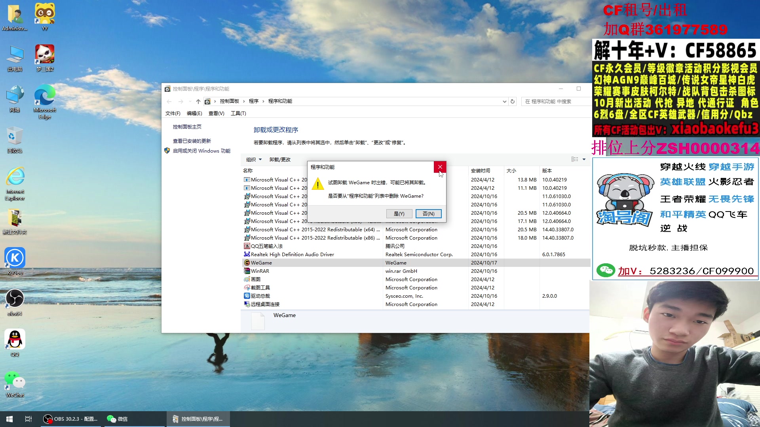Open 启用或关闭 Windows 功能 link
This screenshot has width=760, height=427.
coord(201,151)
